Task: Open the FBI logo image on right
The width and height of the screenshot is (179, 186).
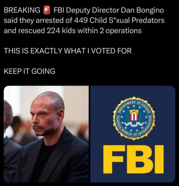Action: 133,134
